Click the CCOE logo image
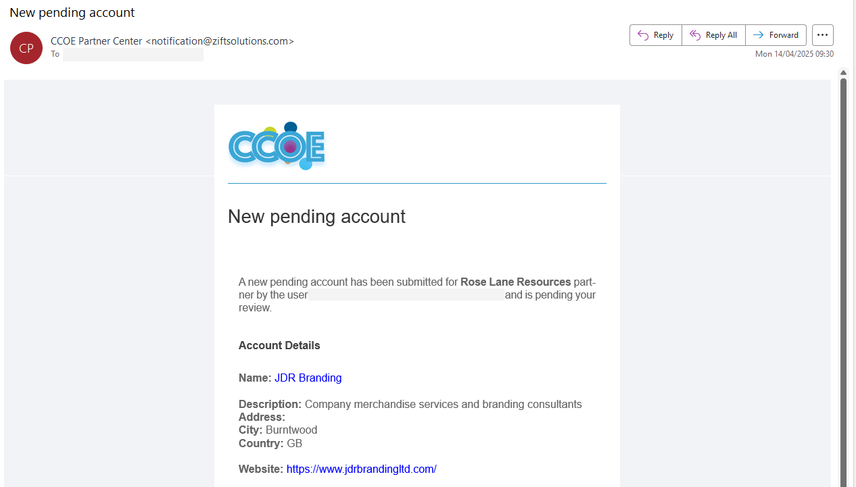 pyautogui.click(x=277, y=146)
